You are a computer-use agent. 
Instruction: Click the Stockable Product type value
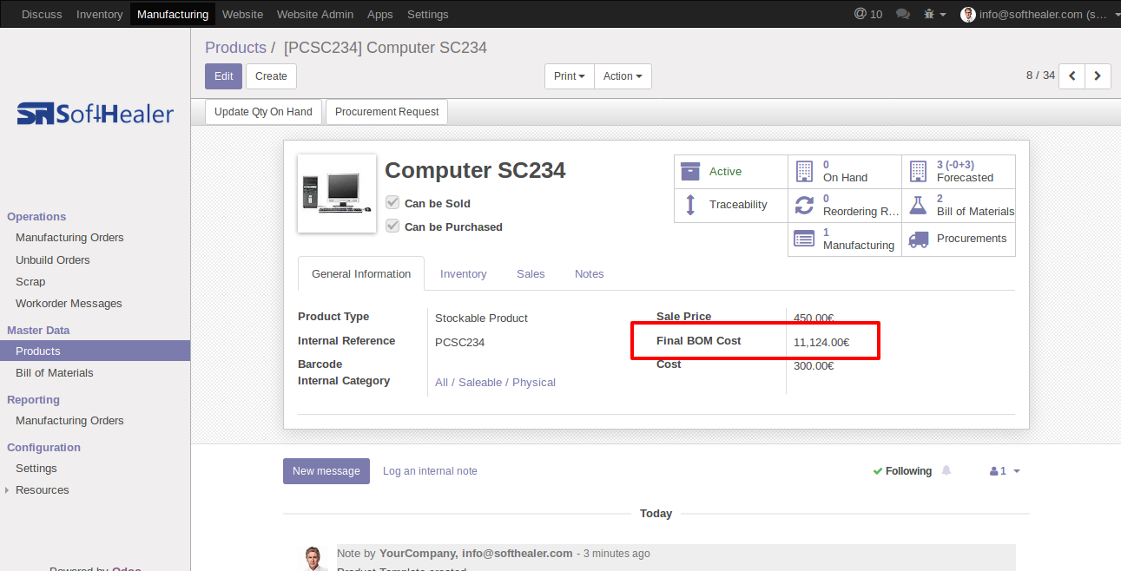click(x=481, y=318)
